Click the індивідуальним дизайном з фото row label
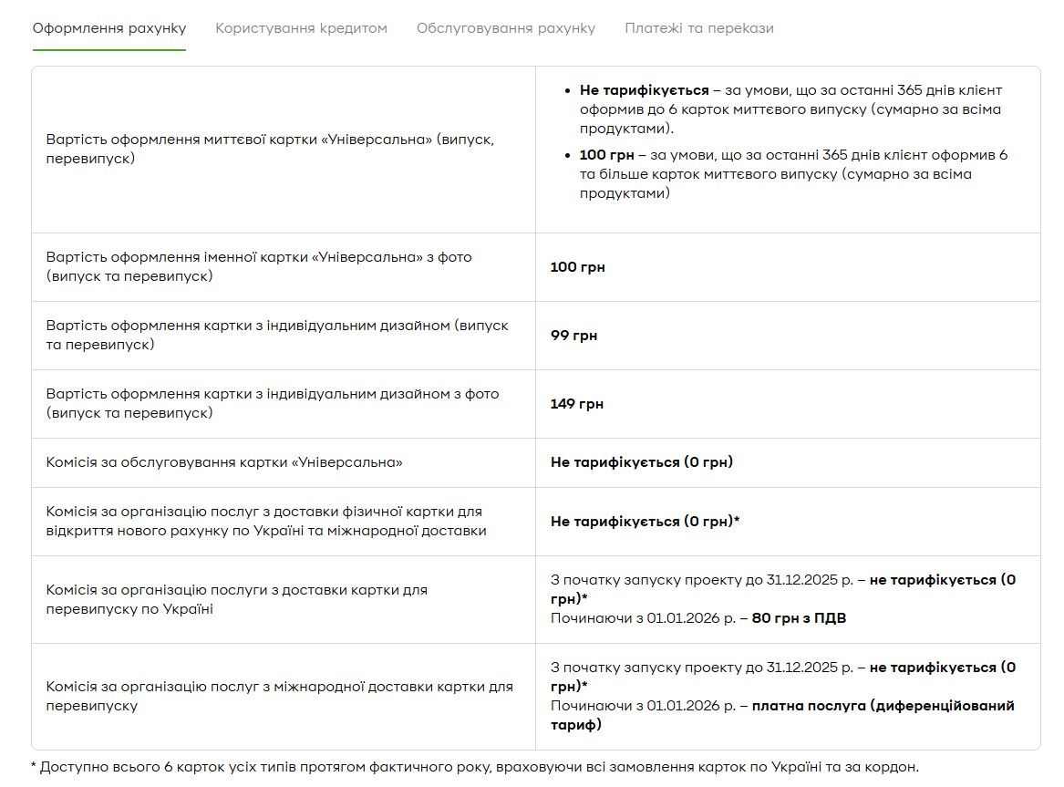Viewport: 1064px width, 787px height. 273,403
